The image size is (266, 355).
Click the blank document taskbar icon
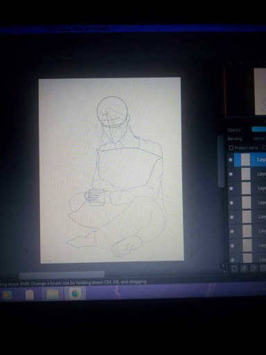30,295
